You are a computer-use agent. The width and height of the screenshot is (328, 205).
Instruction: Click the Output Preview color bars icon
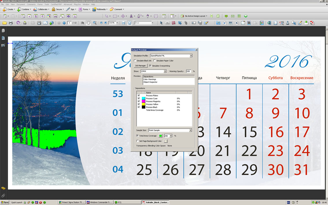click(x=49, y=16)
